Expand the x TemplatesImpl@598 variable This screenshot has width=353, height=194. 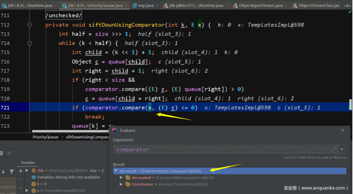pos(27,190)
